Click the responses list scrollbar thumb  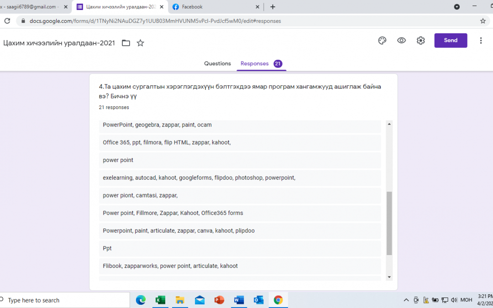(x=389, y=223)
